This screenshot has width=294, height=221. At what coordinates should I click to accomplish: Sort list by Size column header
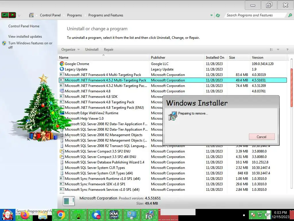[239, 58]
